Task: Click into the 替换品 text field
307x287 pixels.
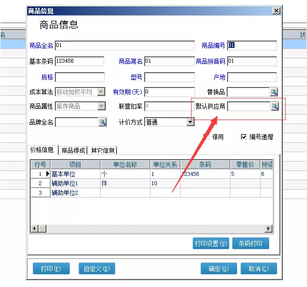Action: pyautogui.click(x=248, y=92)
